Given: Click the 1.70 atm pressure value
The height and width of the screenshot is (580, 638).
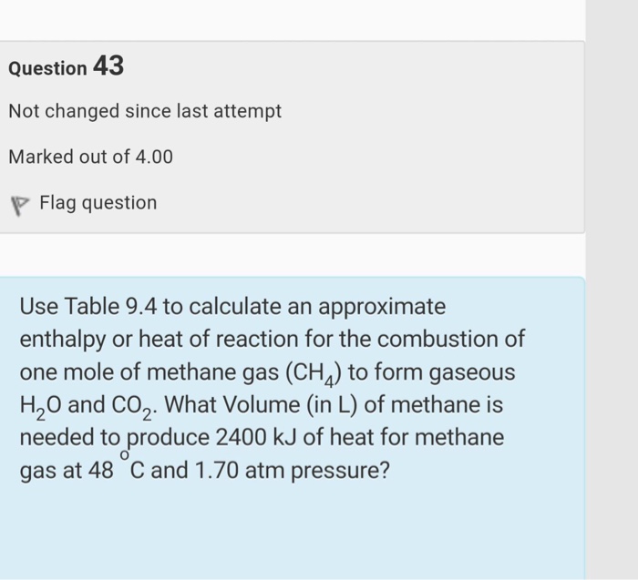Looking at the screenshot, I should [241, 471].
